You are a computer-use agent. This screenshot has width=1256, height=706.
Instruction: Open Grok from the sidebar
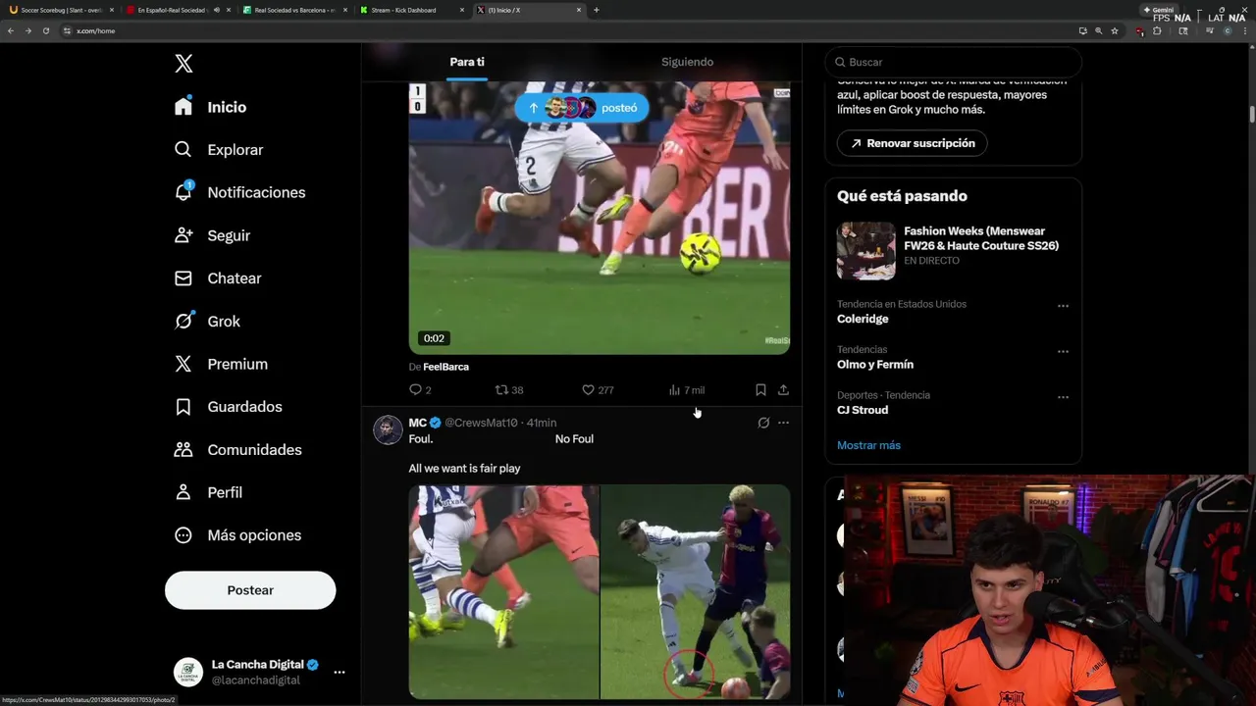[207, 322]
